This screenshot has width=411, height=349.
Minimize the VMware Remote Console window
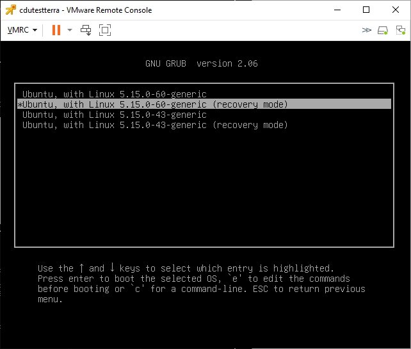click(336, 10)
